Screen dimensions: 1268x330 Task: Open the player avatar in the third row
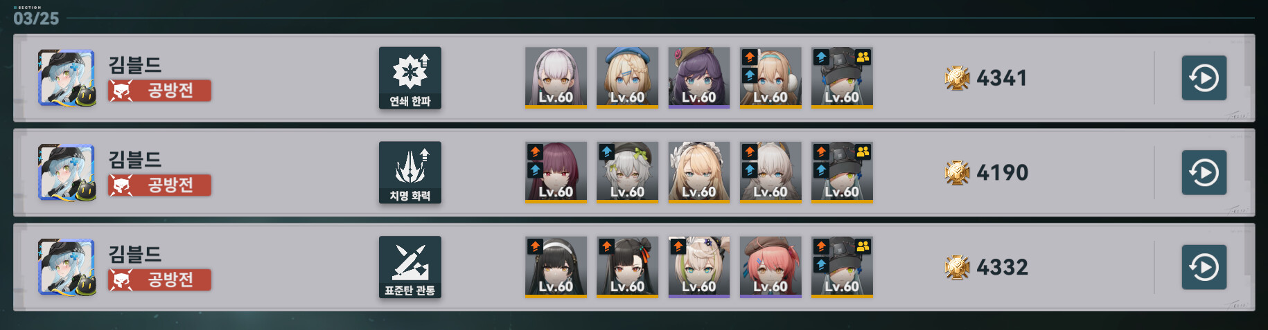tap(67, 267)
